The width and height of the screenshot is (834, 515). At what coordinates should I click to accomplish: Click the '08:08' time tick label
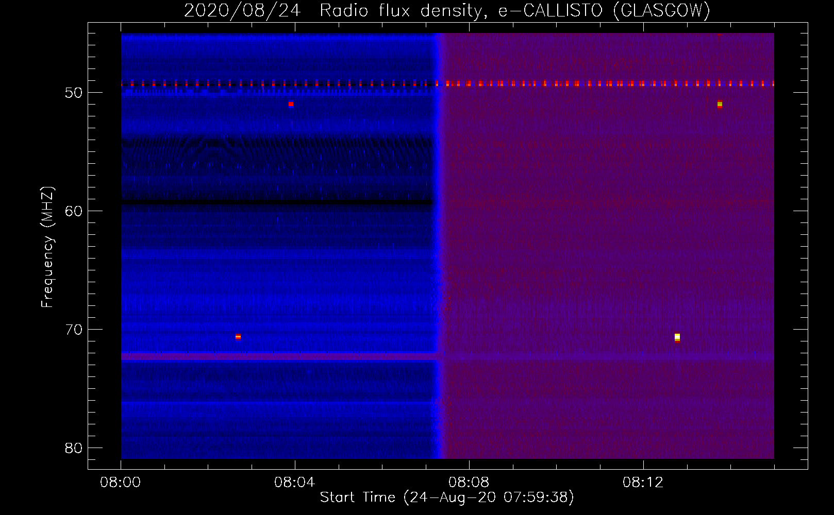pos(469,483)
